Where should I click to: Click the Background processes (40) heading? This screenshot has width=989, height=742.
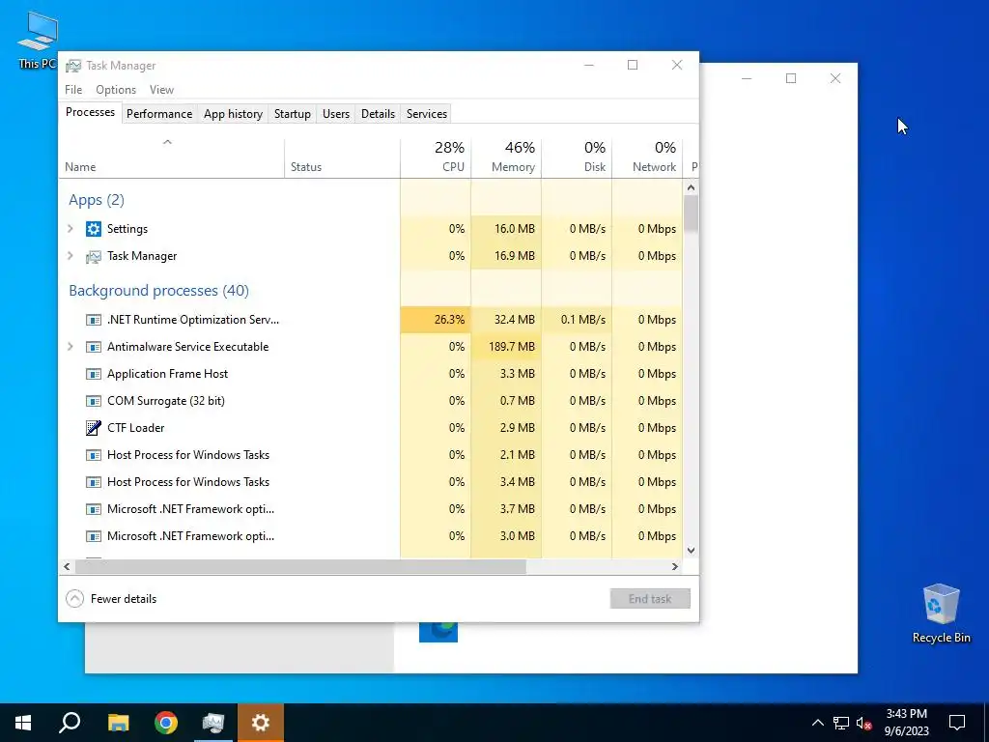[159, 291]
